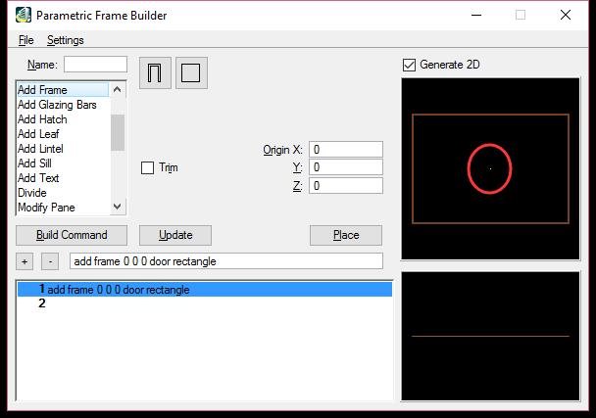Screen dimensions: 596x418
Task: Click the Origin X input field
Action: click(346, 149)
